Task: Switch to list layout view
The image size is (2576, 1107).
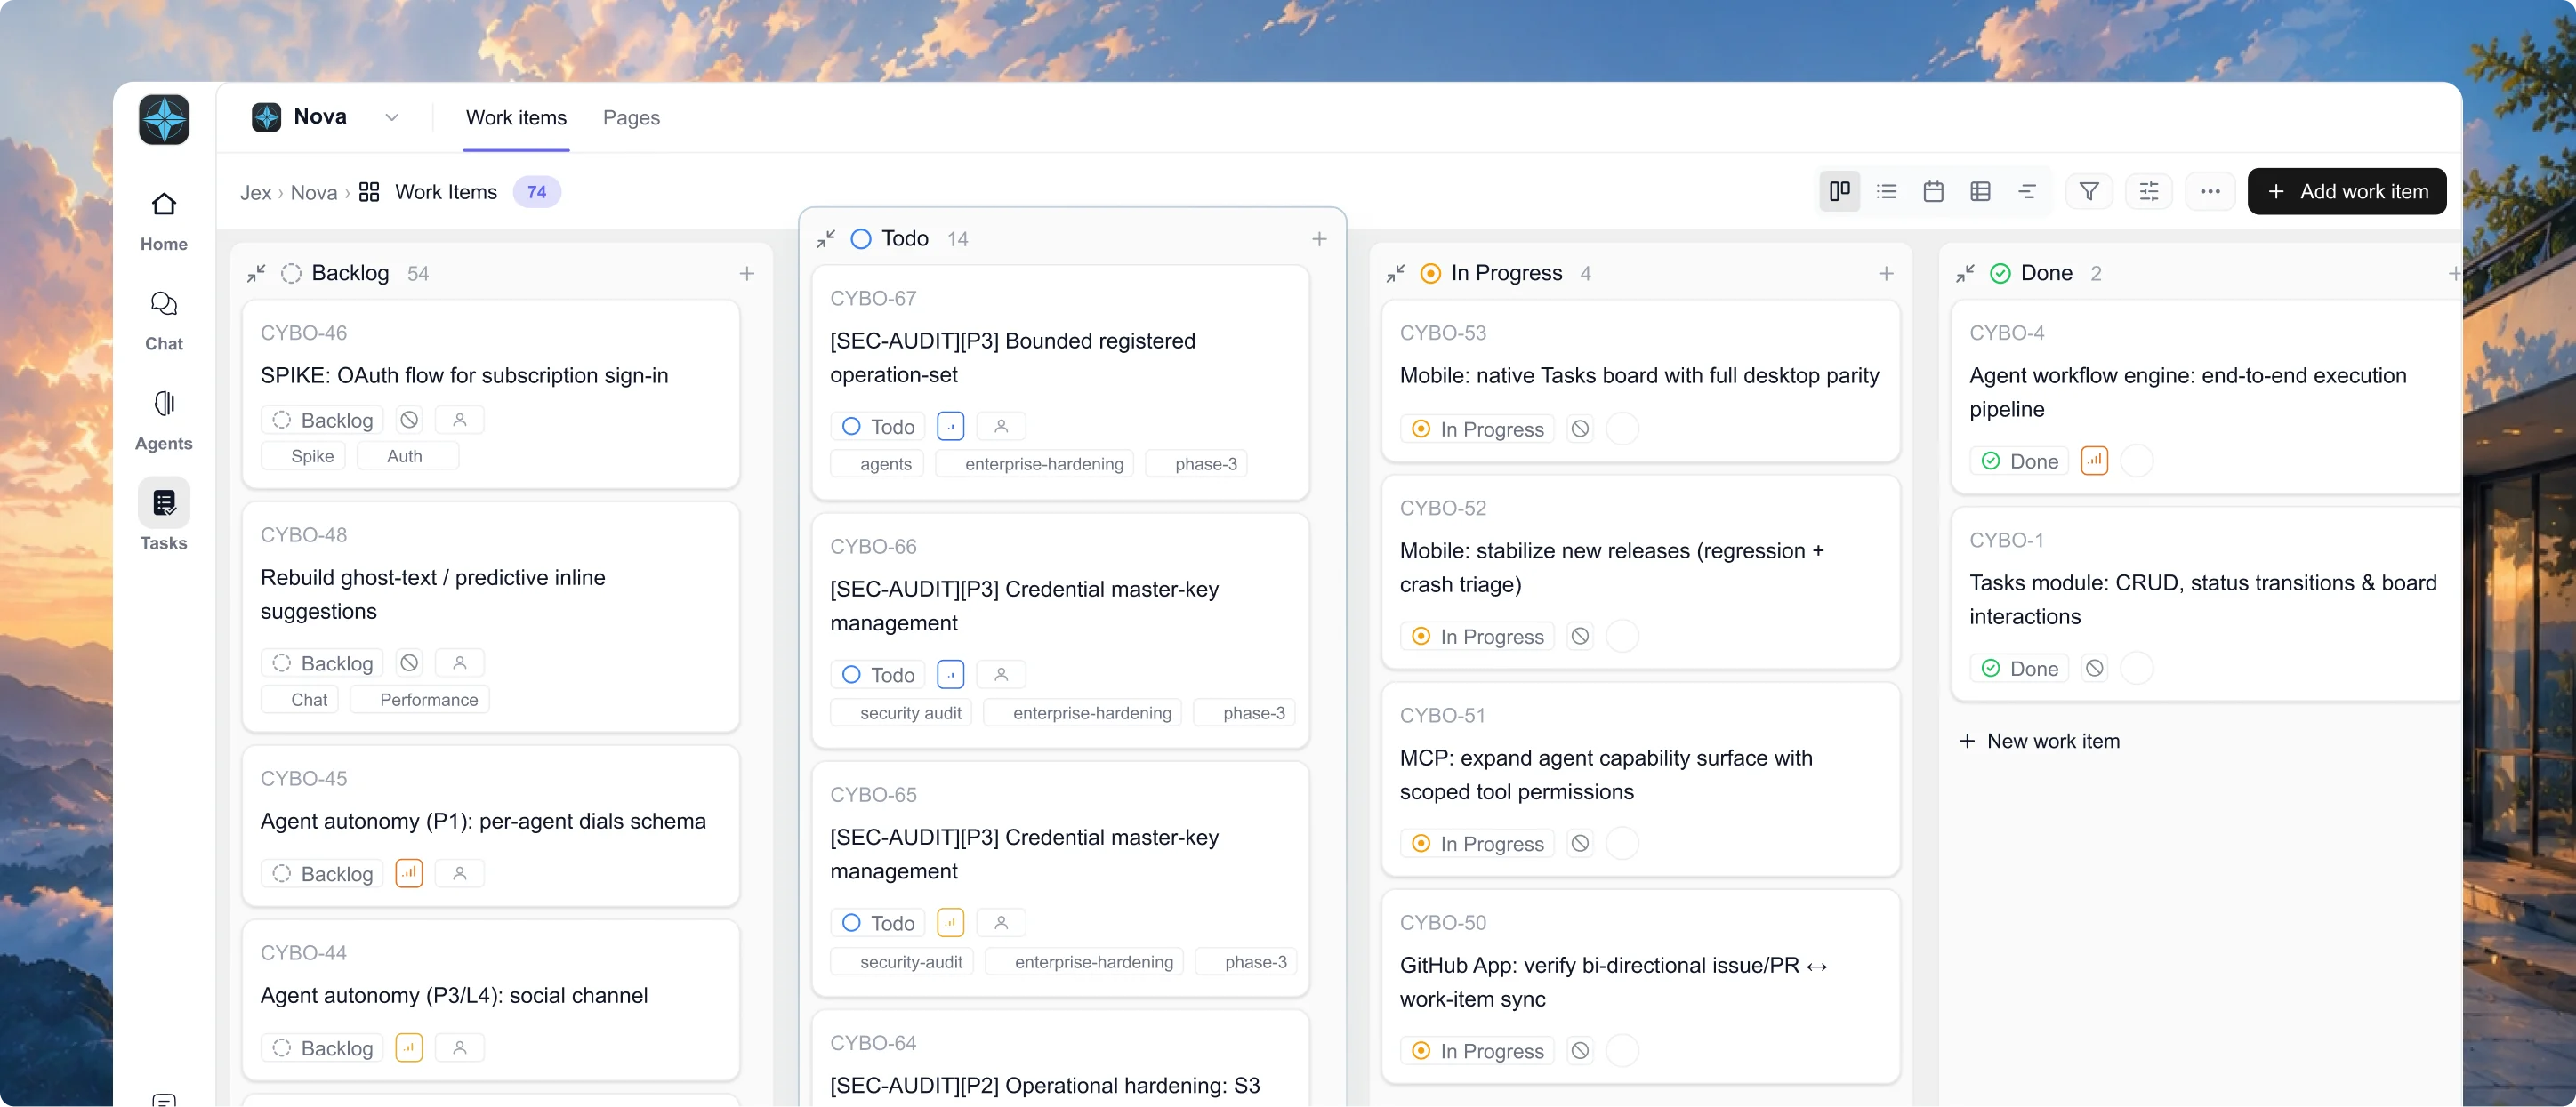Action: coord(1886,191)
